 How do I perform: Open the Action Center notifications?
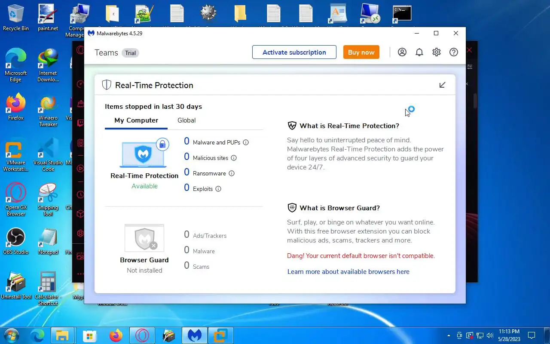pyautogui.click(x=532, y=335)
